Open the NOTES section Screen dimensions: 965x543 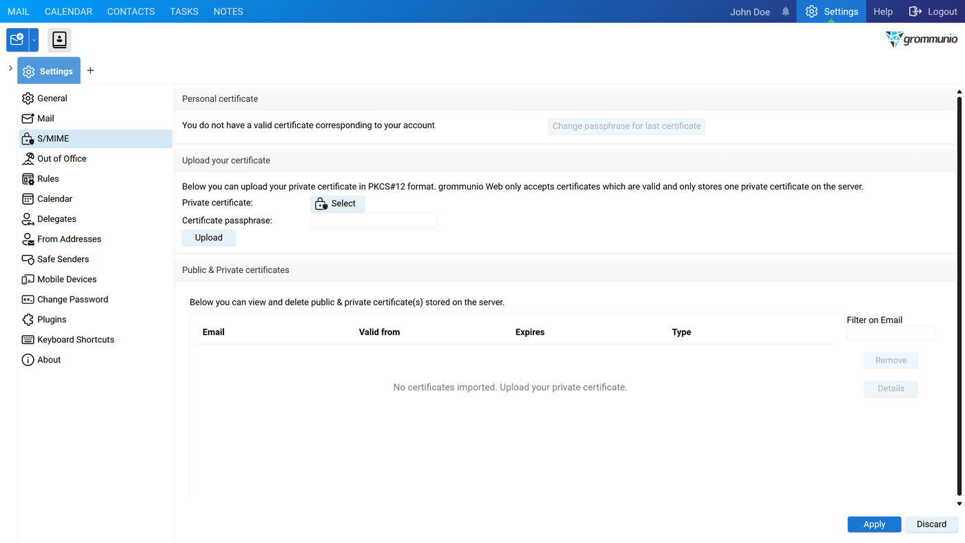(228, 12)
